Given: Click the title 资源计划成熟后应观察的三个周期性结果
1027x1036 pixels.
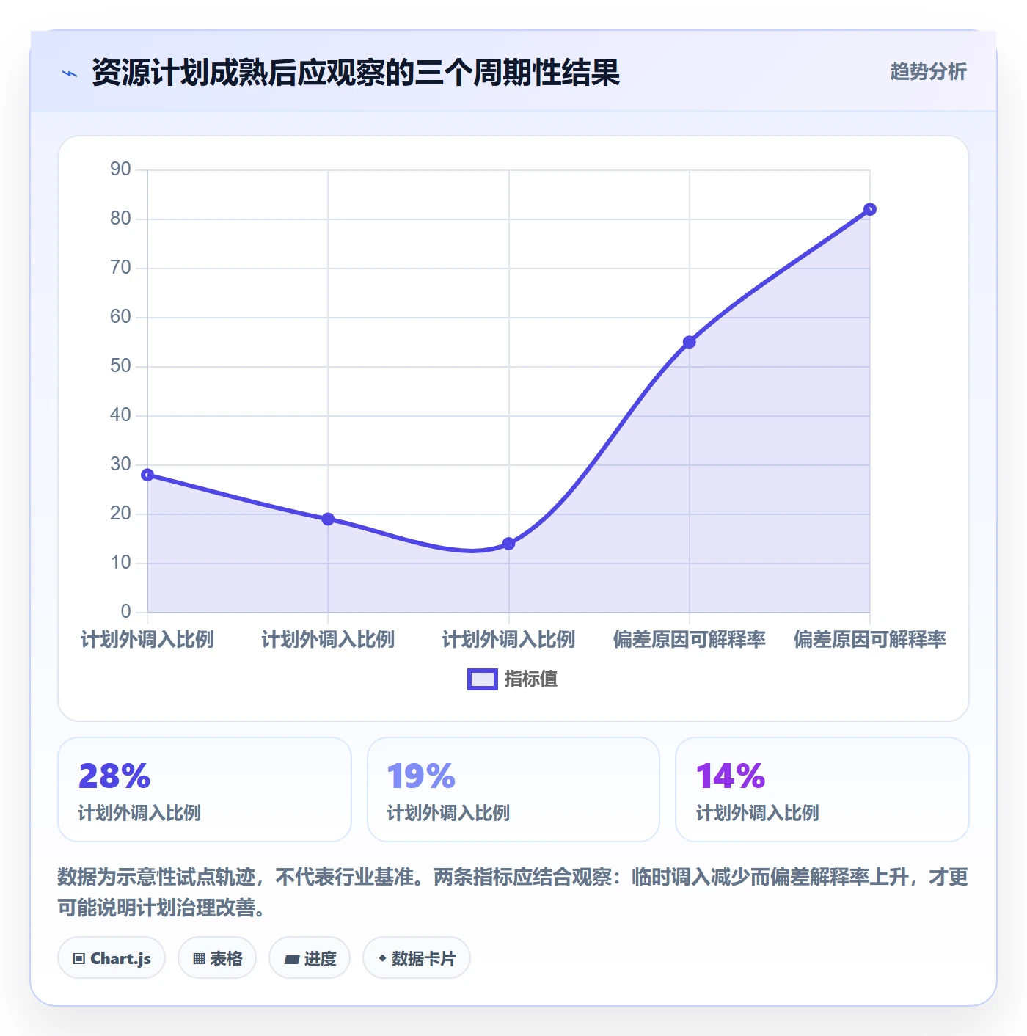Looking at the screenshot, I should (x=356, y=73).
